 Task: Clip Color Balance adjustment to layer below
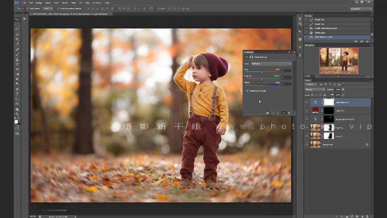tap(267, 113)
